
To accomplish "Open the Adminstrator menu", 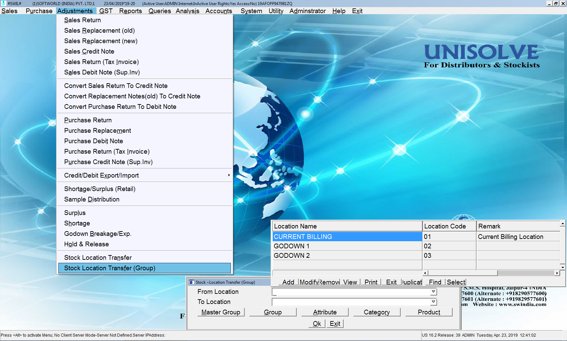I will (x=307, y=11).
